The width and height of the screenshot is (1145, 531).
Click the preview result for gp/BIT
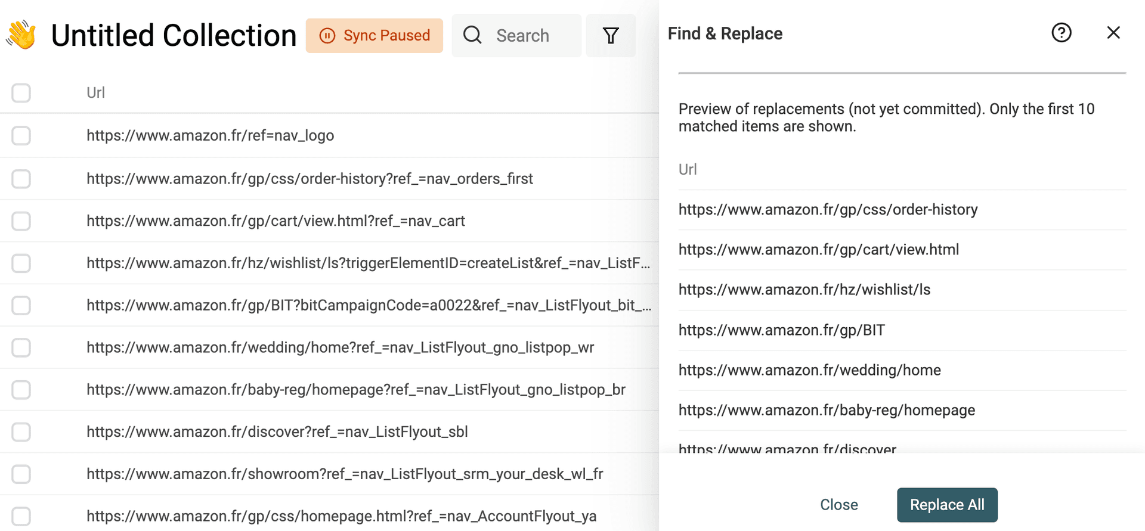pyautogui.click(x=781, y=330)
